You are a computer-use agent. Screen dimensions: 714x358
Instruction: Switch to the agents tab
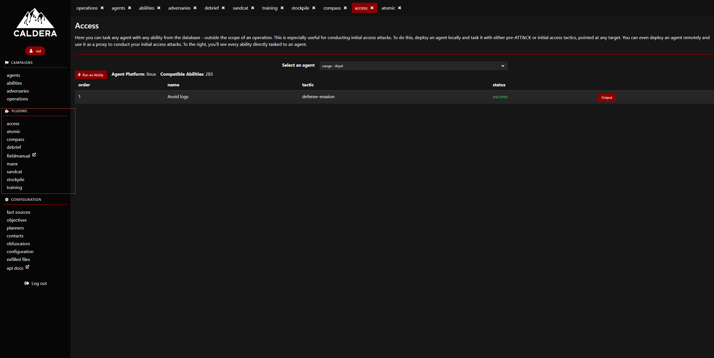(x=118, y=8)
